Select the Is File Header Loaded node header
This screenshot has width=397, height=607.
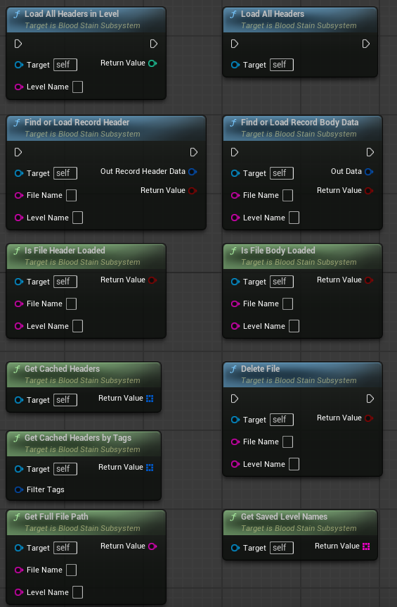click(86, 256)
